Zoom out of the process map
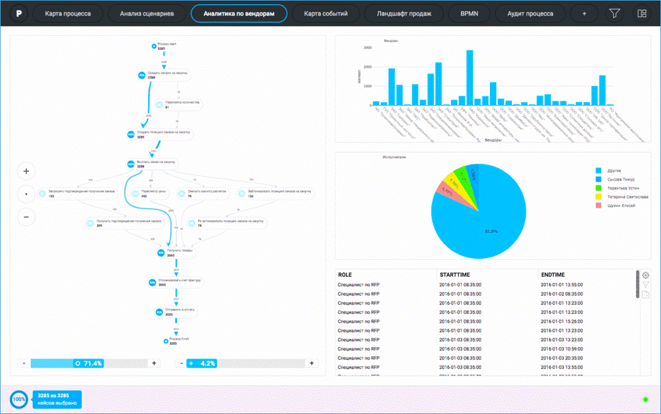The image size is (661, 414). click(x=26, y=217)
